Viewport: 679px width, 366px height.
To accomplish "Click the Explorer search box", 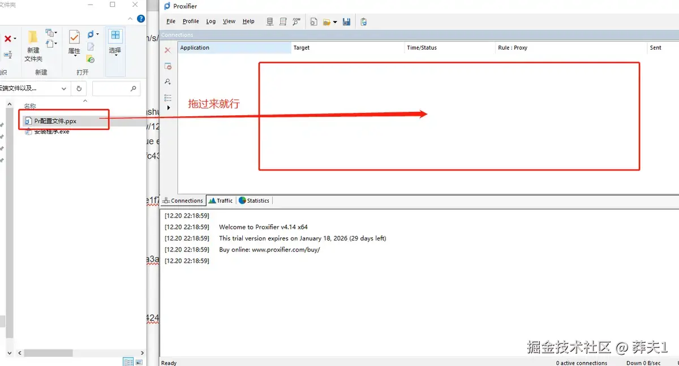I will point(116,89).
